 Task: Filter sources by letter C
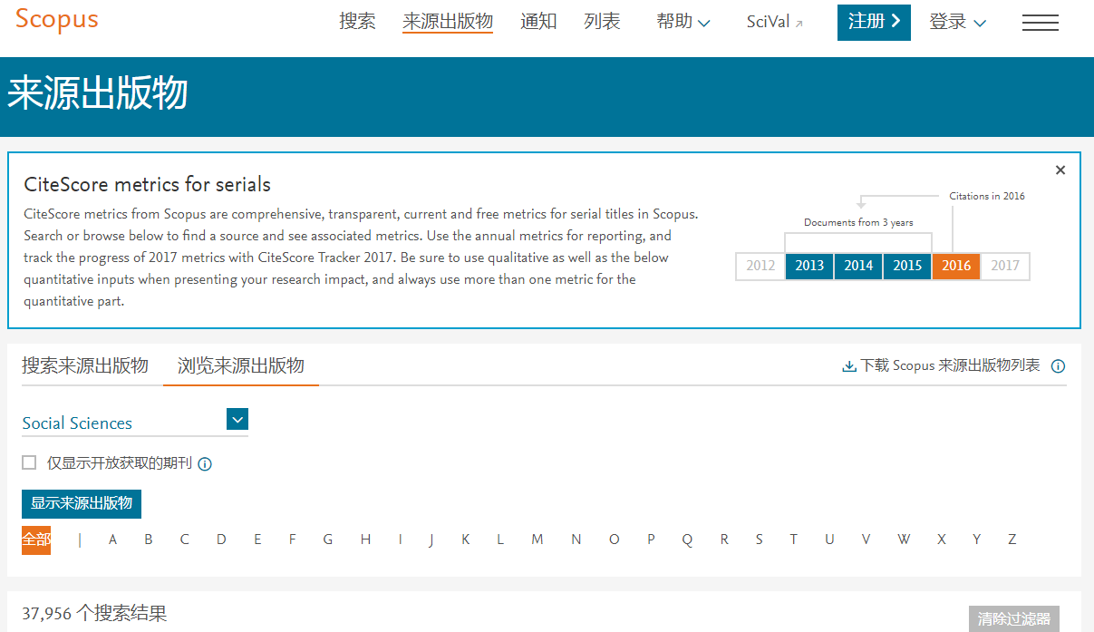(184, 540)
